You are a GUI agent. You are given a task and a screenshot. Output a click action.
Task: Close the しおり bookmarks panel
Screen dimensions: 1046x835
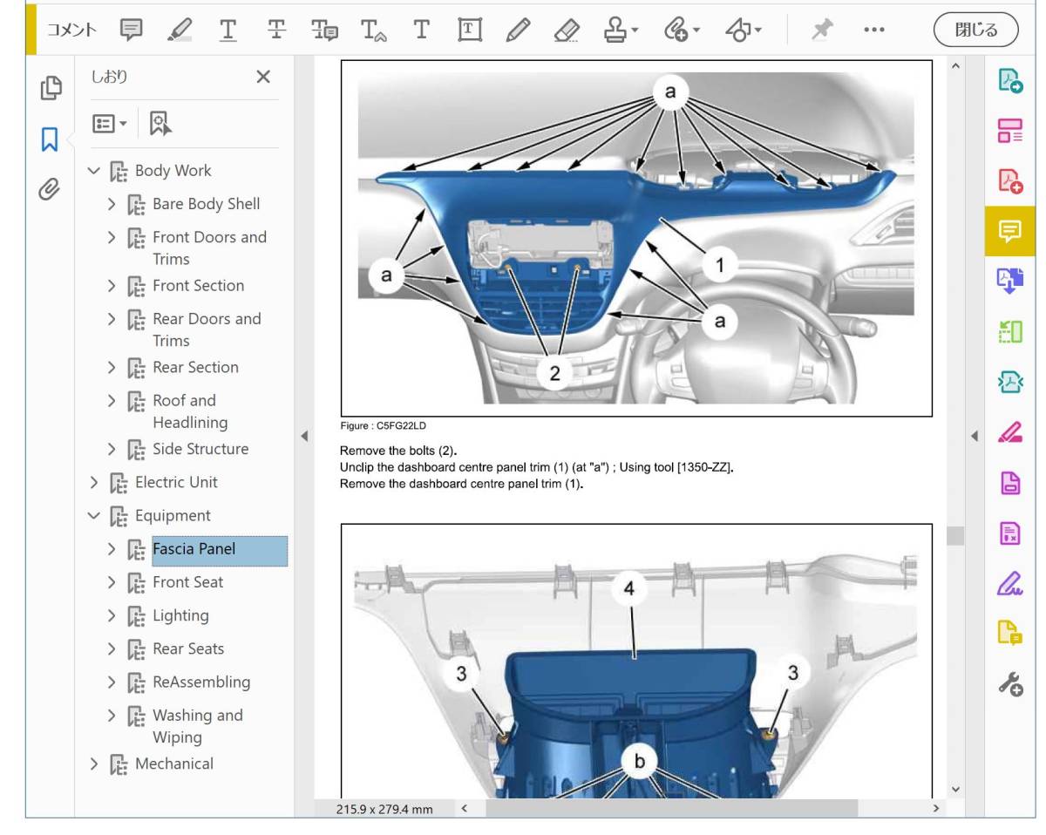pos(262,77)
